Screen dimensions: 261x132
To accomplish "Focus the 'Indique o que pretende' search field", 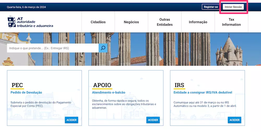I will pos(53,48).
